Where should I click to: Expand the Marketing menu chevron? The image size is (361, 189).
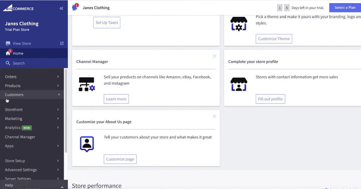(58, 118)
